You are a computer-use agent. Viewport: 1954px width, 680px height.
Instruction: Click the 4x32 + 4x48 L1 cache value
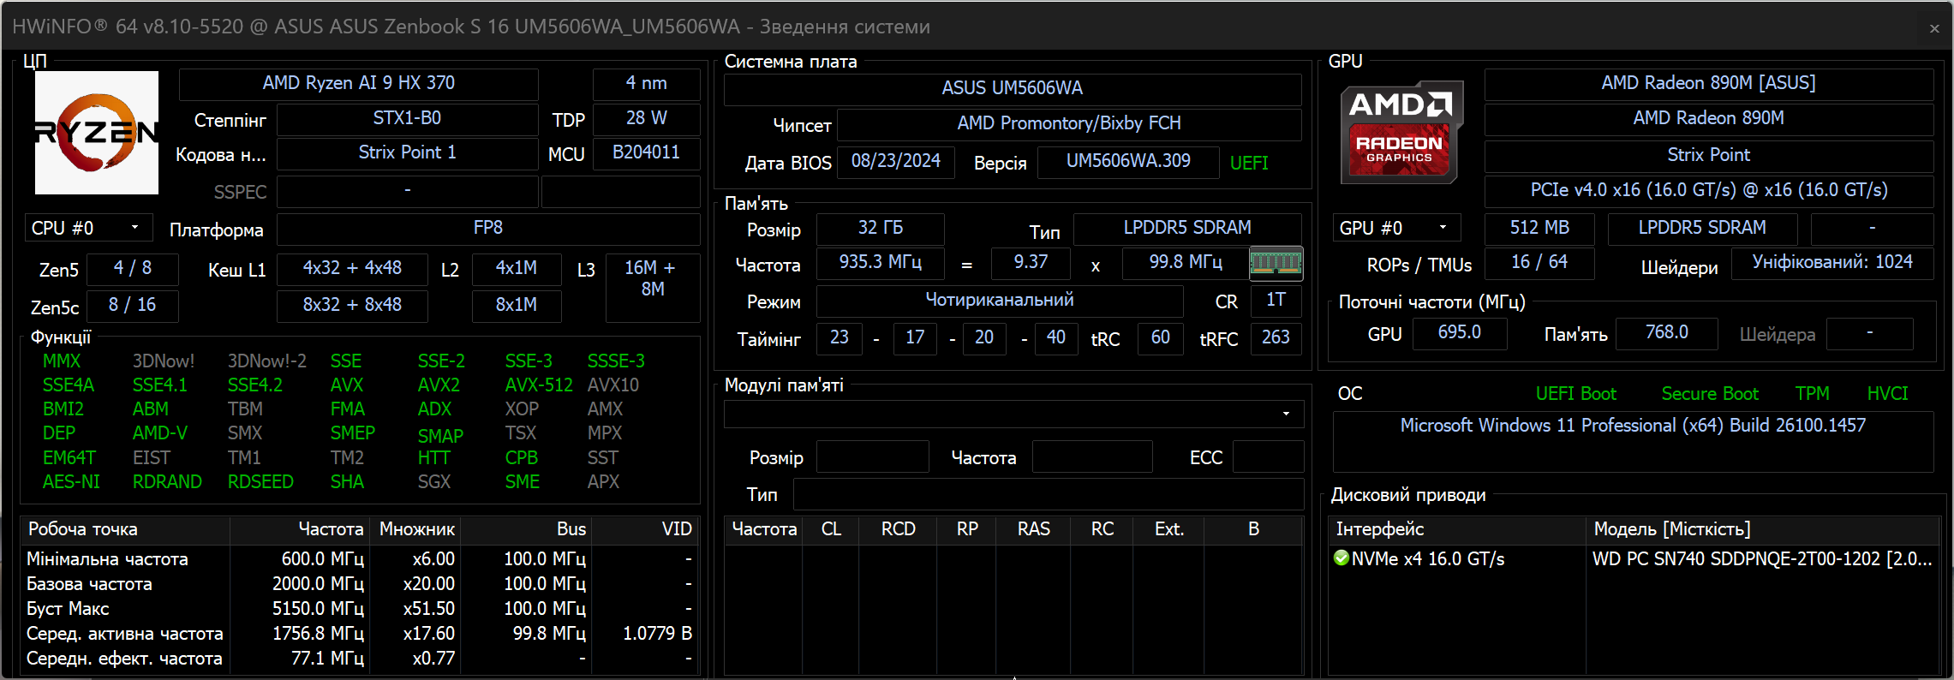tap(352, 268)
